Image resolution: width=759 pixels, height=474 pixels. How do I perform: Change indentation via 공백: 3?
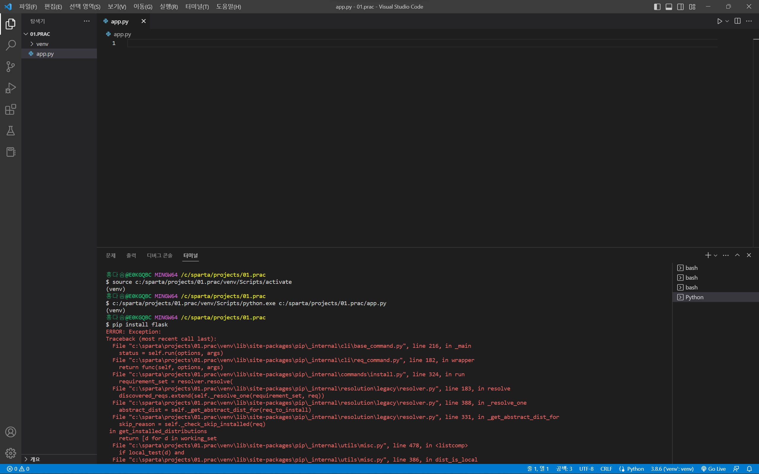(564, 469)
